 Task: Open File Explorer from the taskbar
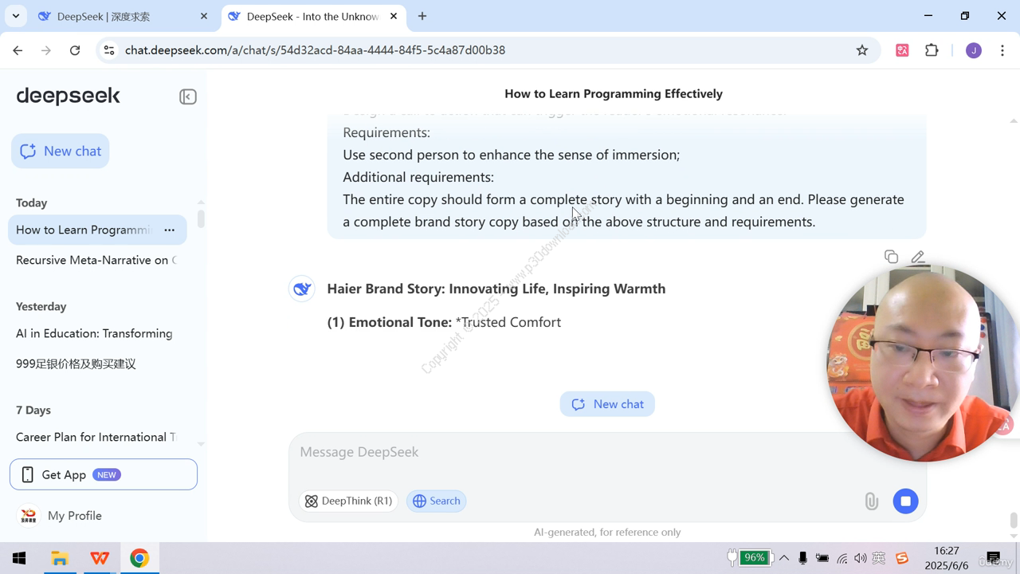(x=60, y=558)
